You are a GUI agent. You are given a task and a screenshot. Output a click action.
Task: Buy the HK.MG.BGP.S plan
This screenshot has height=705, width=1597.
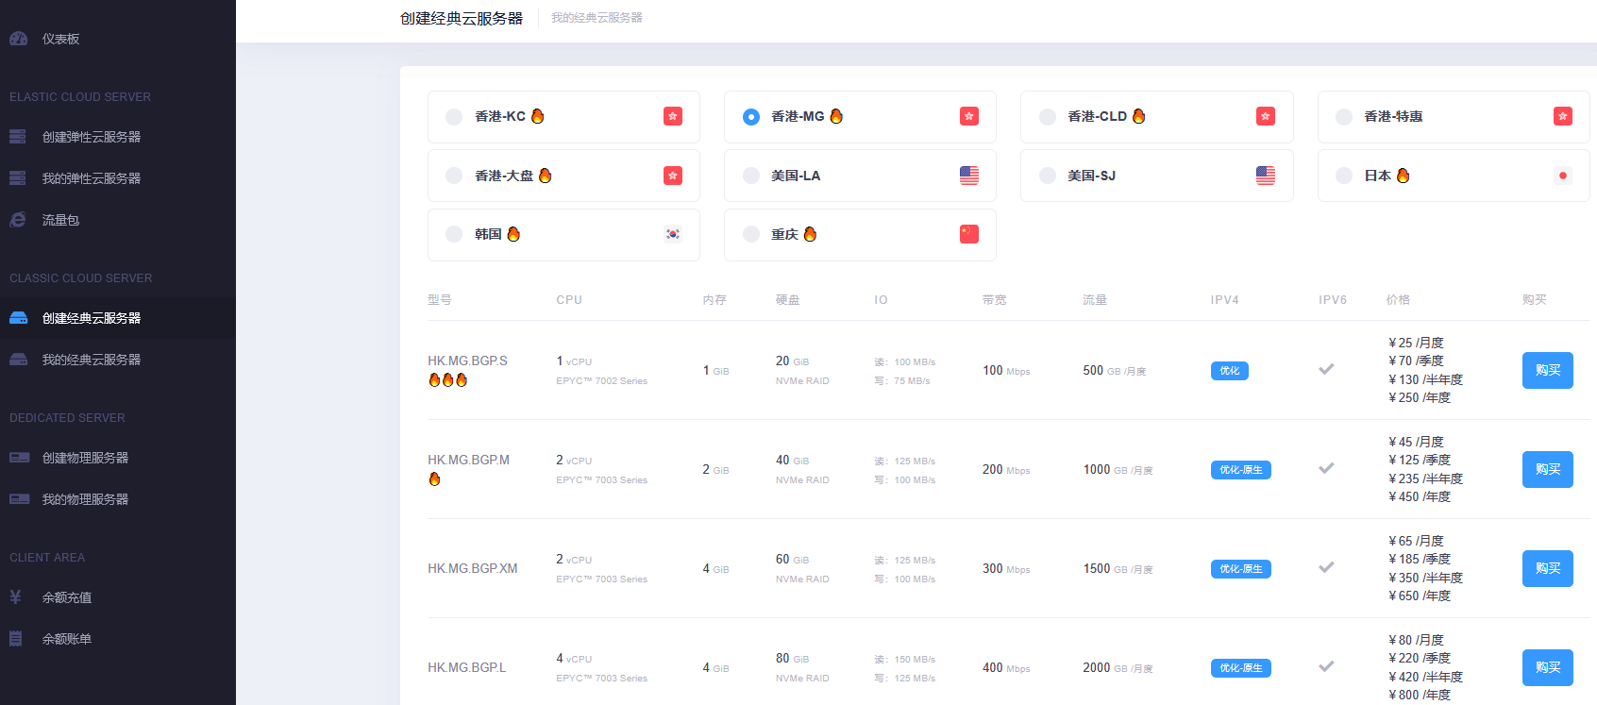(x=1547, y=370)
